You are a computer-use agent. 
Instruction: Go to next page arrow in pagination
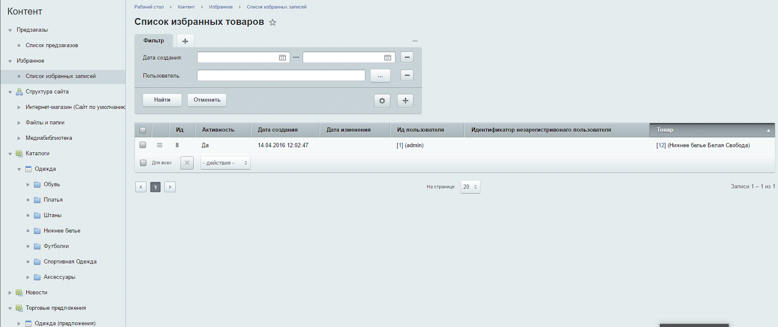point(170,187)
